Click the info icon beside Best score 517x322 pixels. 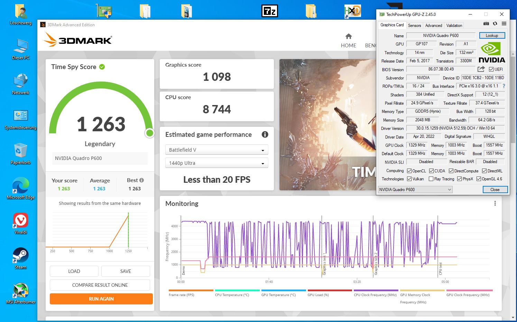141,180
